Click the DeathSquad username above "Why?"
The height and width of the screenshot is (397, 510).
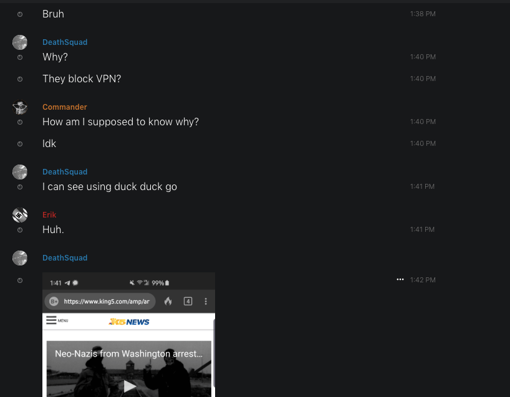pyautogui.click(x=65, y=42)
